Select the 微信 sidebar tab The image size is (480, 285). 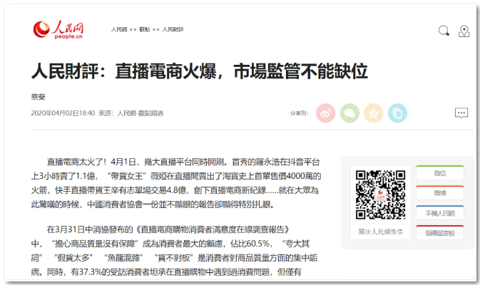pyautogui.click(x=439, y=173)
